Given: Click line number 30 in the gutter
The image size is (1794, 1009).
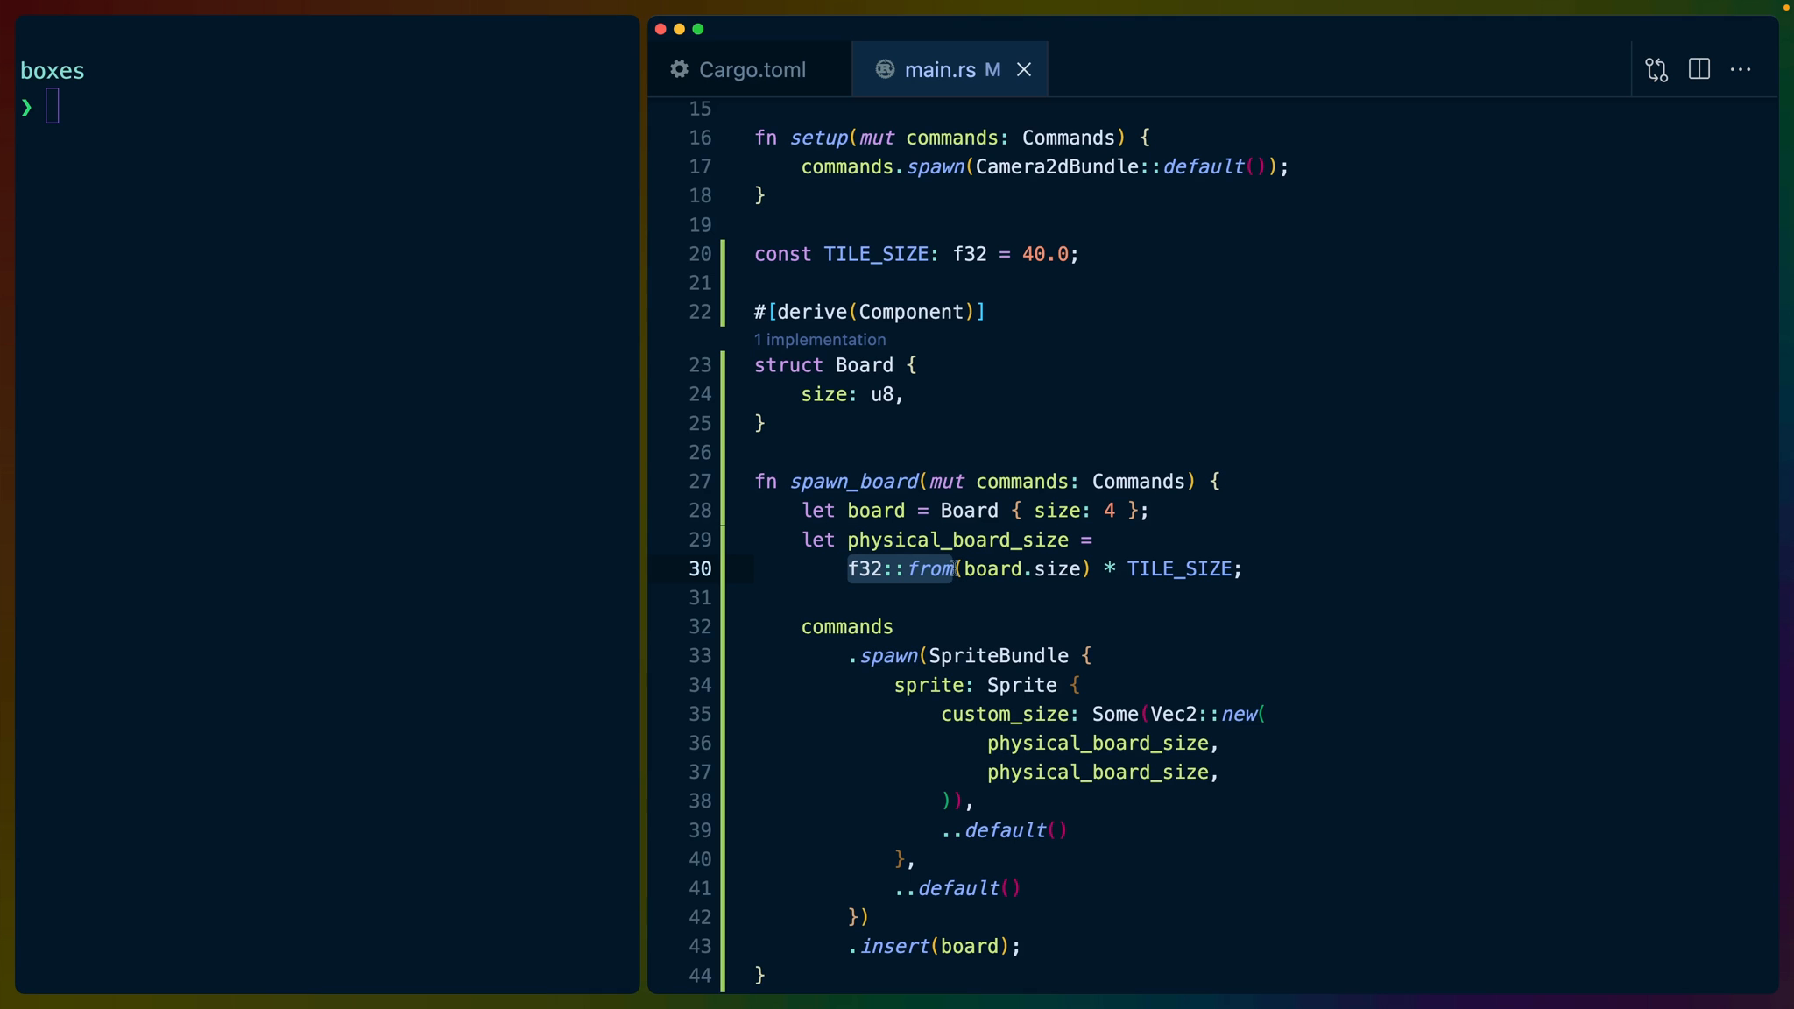Looking at the screenshot, I should click(700, 569).
